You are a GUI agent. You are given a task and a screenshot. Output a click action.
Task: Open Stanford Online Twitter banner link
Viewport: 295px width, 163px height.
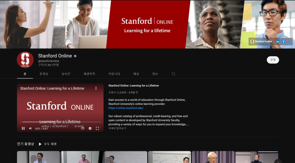[289, 42]
